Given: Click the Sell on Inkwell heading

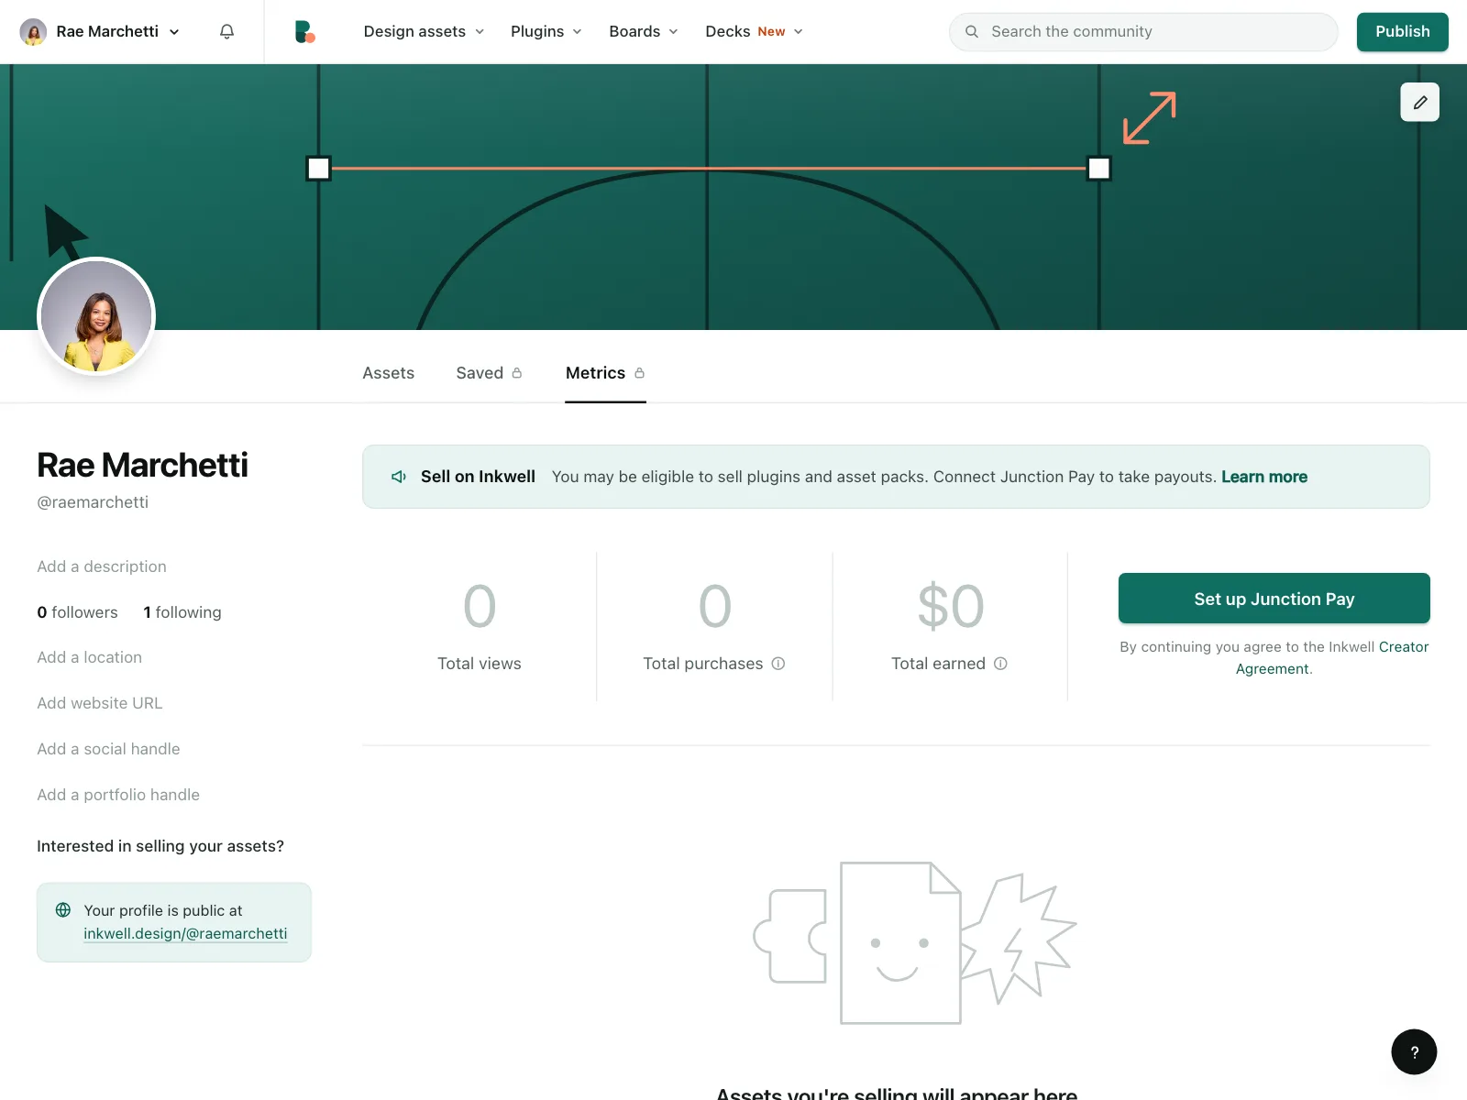Looking at the screenshot, I should point(478,477).
